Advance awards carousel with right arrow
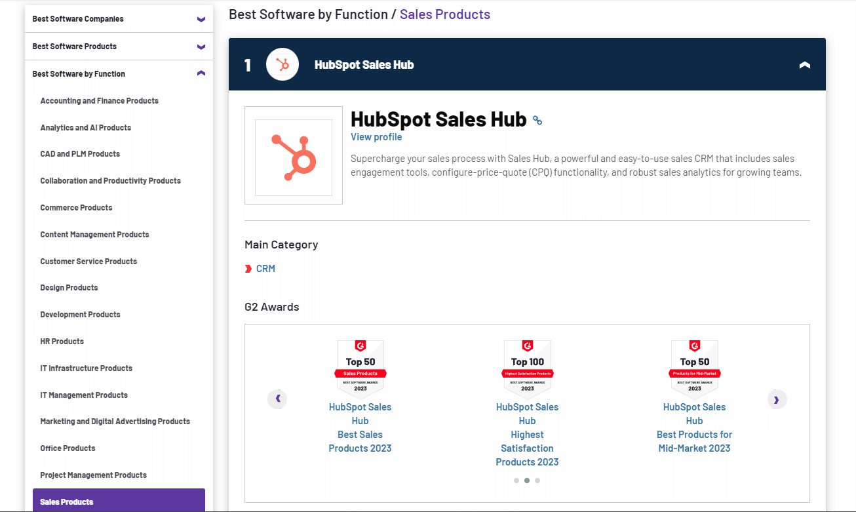 [777, 399]
